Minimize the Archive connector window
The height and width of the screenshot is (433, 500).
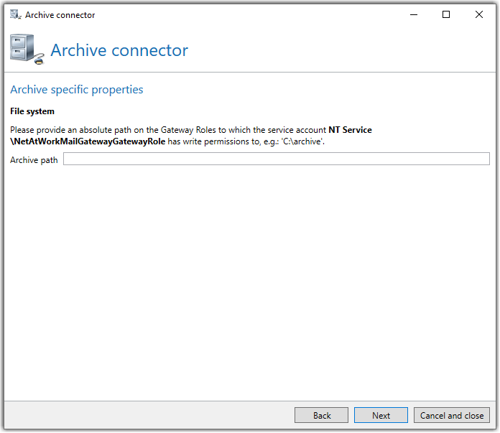point(414,14)
